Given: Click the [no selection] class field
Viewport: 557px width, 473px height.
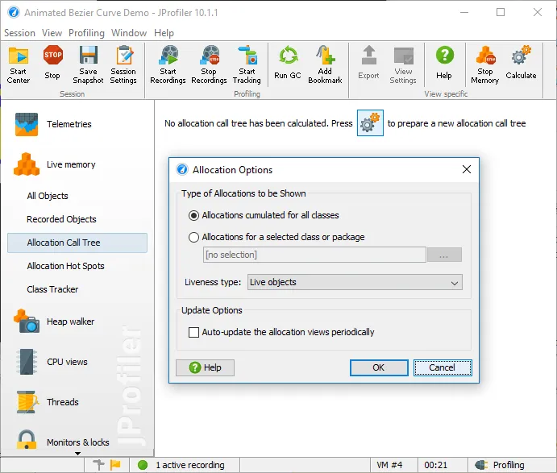Looking at the screenshot, I should tap(314, 255).
